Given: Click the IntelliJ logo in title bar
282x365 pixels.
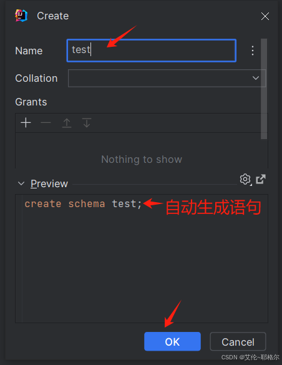Looking at the screenshot, I should 21,16.
